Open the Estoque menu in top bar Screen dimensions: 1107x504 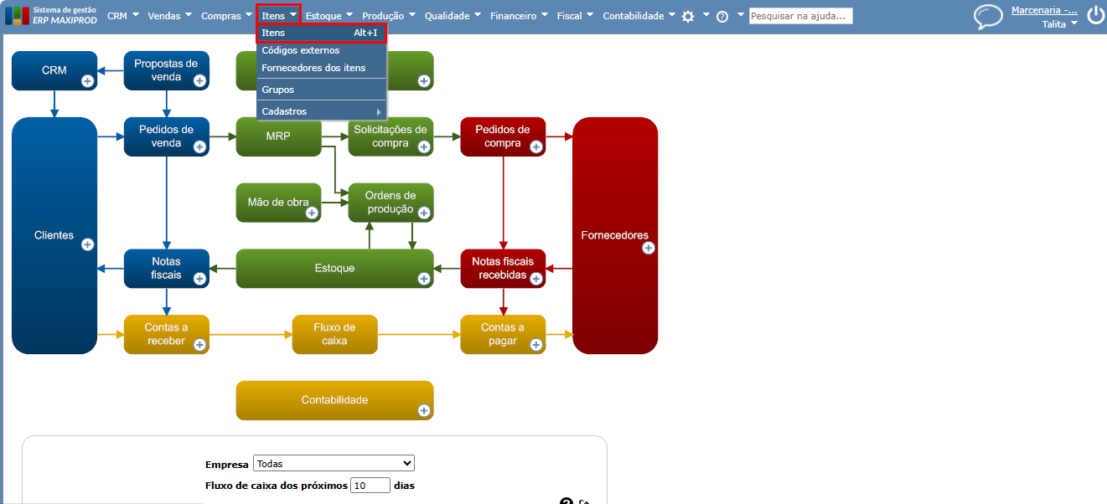(x=329, y=15)
